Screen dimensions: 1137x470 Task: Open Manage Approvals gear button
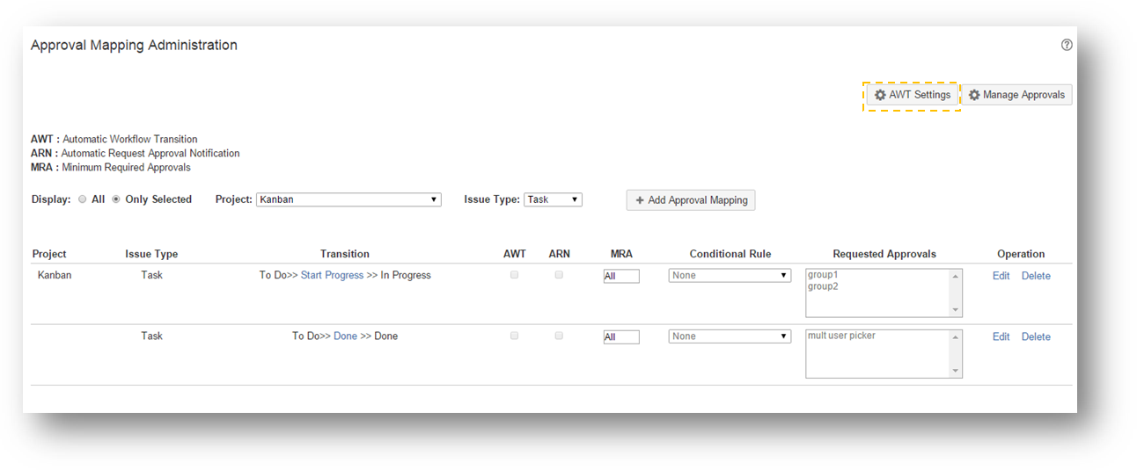[1016, 95]
